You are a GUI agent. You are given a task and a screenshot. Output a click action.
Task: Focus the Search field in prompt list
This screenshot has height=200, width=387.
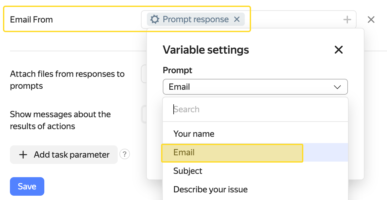pos(255,110)
